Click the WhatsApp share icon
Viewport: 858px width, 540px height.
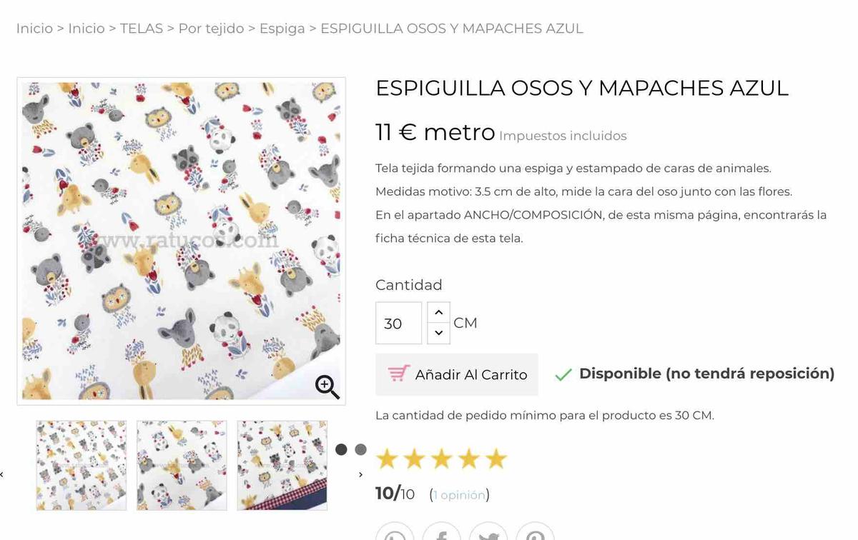[x=395, y=531]
